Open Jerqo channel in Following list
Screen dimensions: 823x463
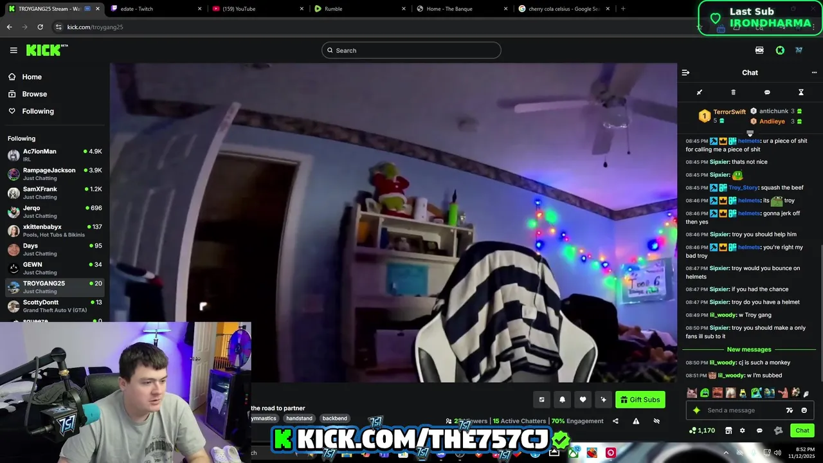tap(55, 212)
